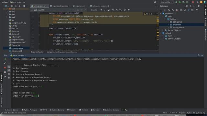
Task: Switch to categories [expenses] tab
Action: [x=100, y=6]
